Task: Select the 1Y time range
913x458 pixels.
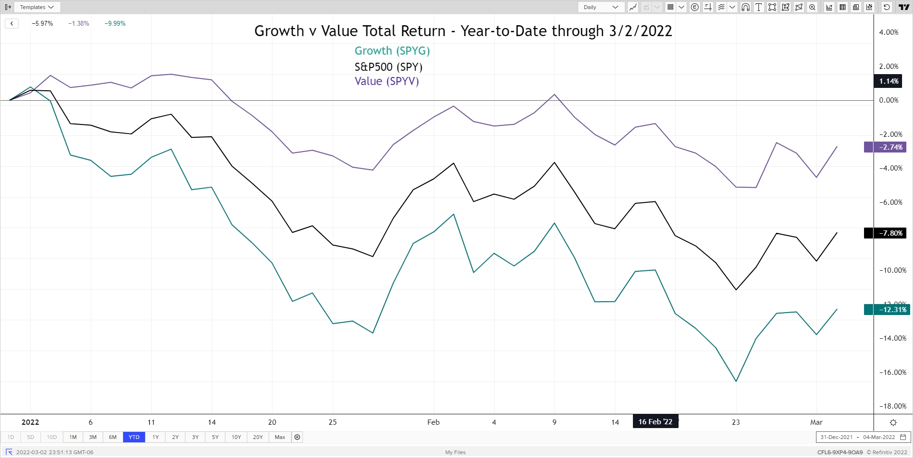Action: click(x=155, y=437)
